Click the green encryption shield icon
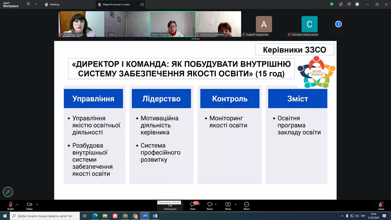The height and width of the screenshot is (220, 391). pos(332,4)
